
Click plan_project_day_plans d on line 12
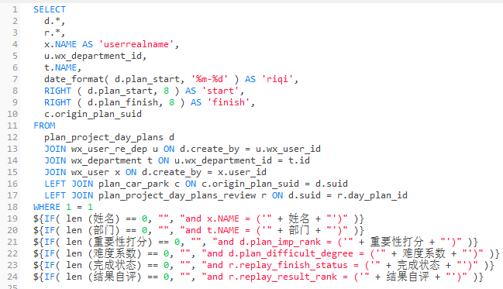109,137
